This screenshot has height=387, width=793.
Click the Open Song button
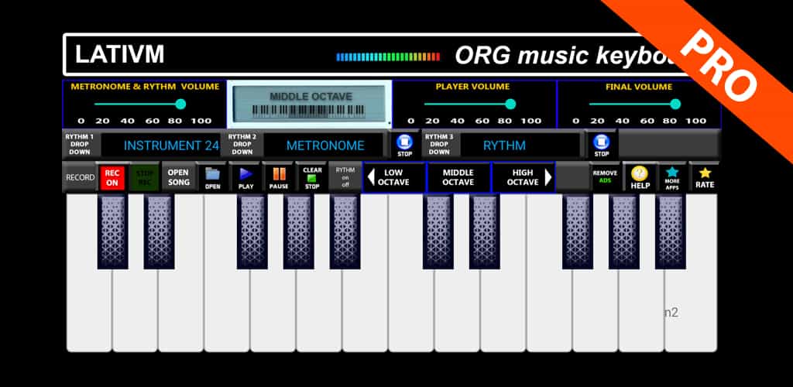point(178,177)
